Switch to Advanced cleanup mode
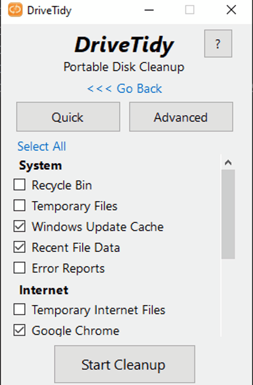Screen dimensions: 253x385 click(181, 117)
